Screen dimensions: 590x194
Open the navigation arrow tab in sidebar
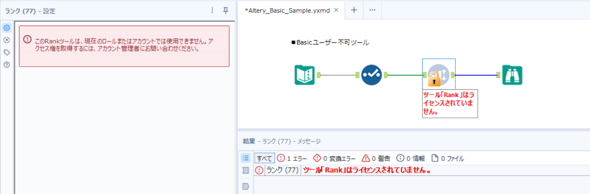(x=7, y=40)
